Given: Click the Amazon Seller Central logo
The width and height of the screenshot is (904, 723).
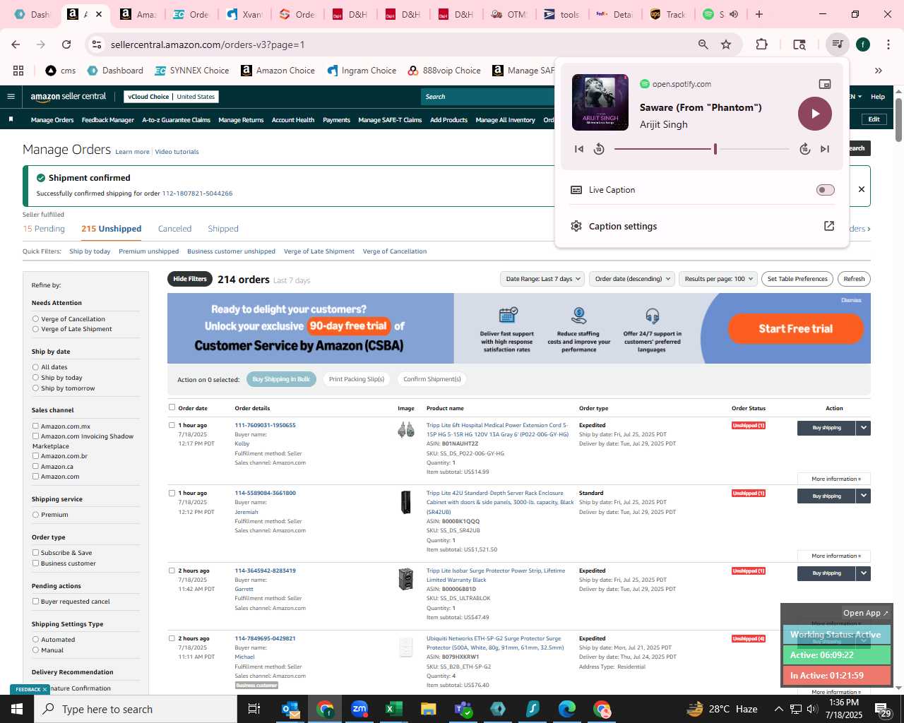Looking at the screenshot, I should pos(69,97).
